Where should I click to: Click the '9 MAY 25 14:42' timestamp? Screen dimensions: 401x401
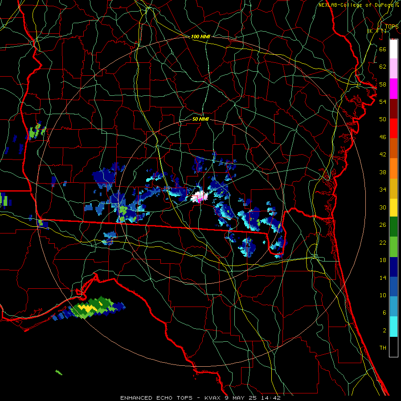click(253, 398)
